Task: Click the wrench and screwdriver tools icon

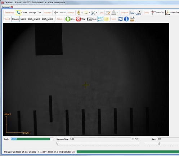Action: pos(93,13)
